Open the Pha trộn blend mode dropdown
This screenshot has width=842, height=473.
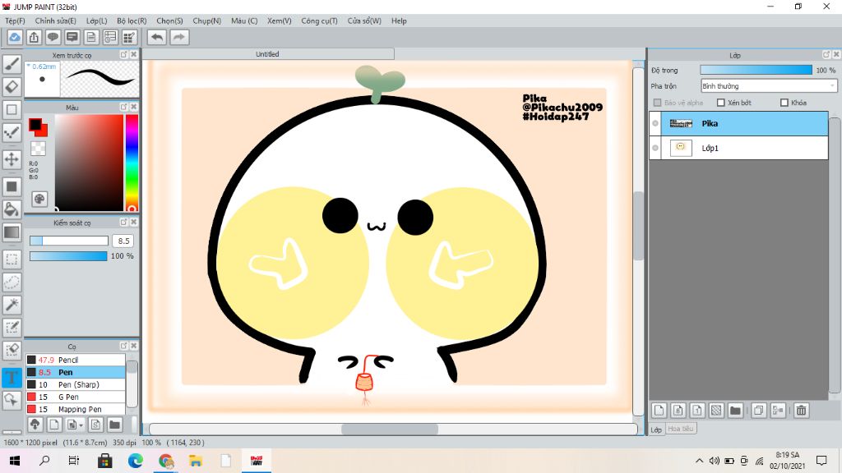click(x=769, y=85)
